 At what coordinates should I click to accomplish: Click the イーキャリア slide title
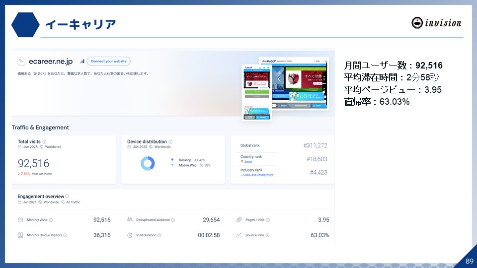[x=81, y=24]
